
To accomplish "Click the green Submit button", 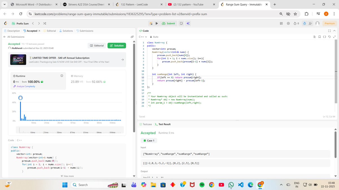I will point(168,23).
